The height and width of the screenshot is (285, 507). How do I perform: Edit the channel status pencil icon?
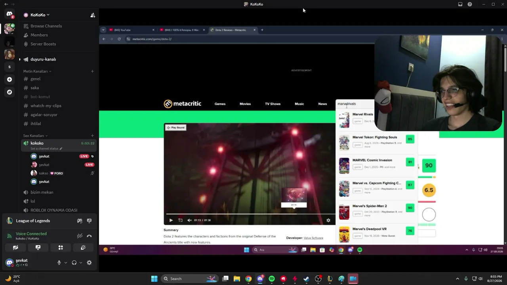tap(61, 149)
